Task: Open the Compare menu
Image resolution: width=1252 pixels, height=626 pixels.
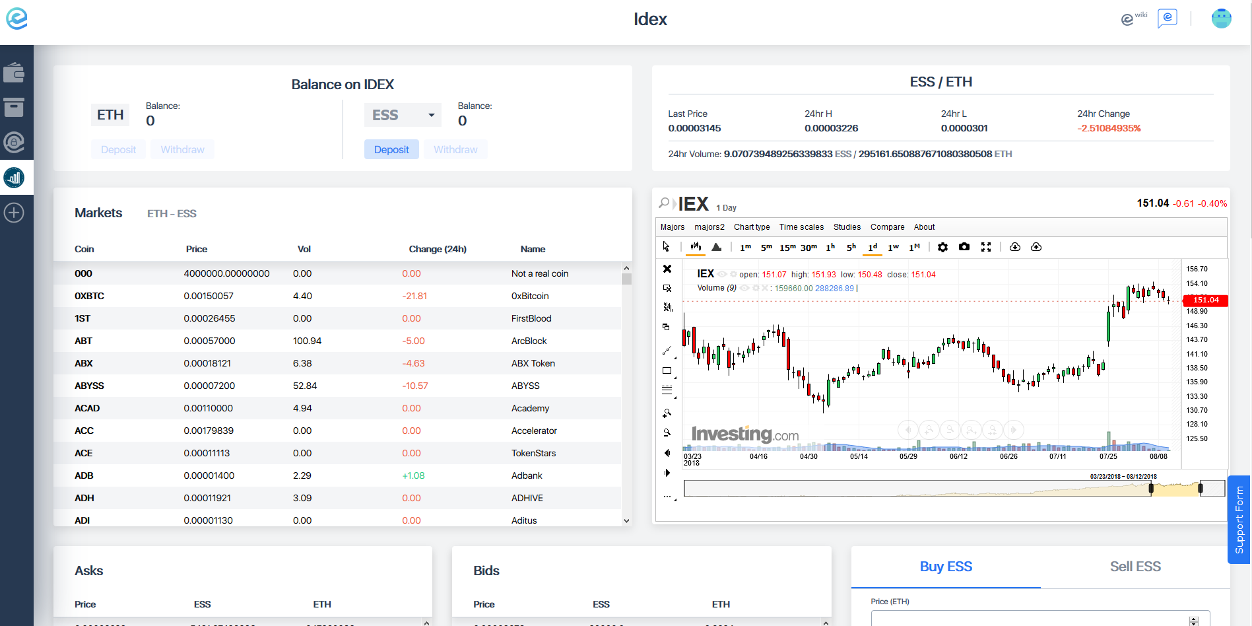Action: click(x=887, y=227)
